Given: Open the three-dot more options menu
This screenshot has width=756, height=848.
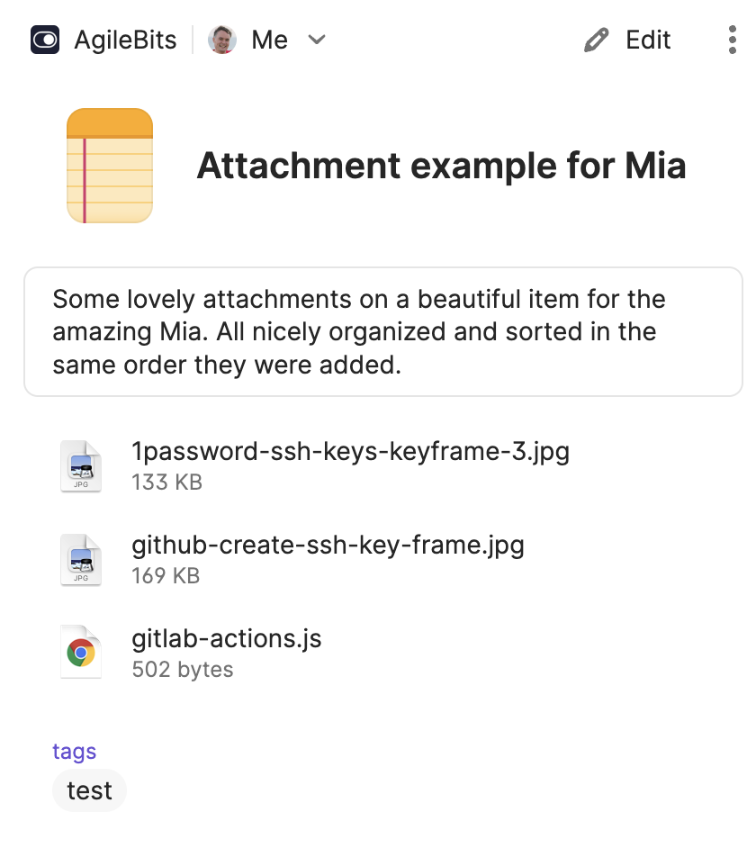Looking at the screenshot, I should click(731, 40).
